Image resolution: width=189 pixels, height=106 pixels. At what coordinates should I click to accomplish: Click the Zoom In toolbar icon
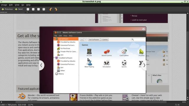pyautogui.click(x=28, y=9)
